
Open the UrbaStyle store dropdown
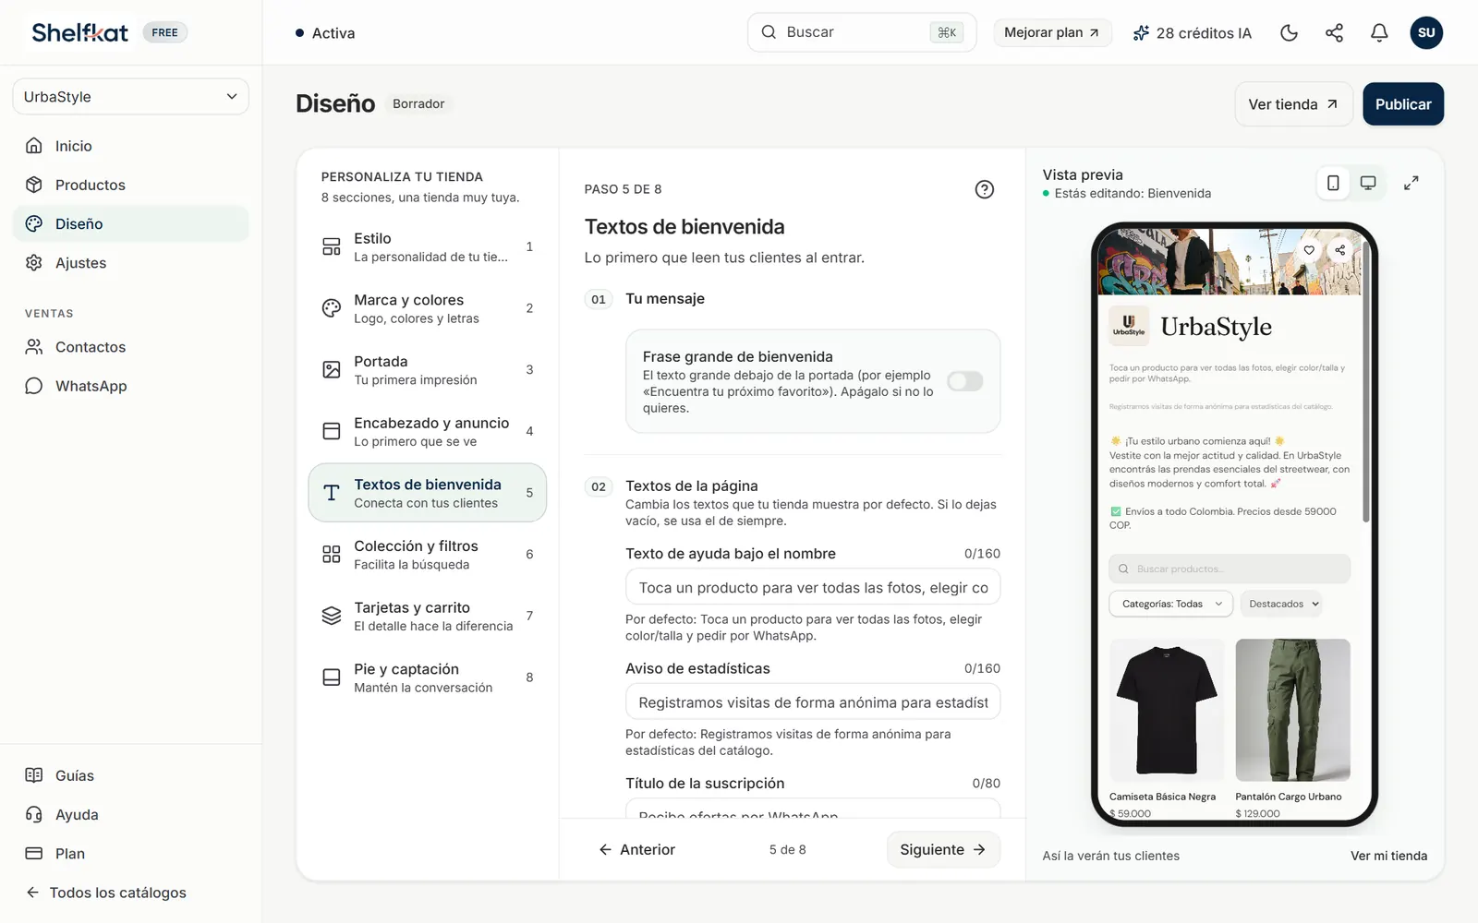[x=130, y=97]
